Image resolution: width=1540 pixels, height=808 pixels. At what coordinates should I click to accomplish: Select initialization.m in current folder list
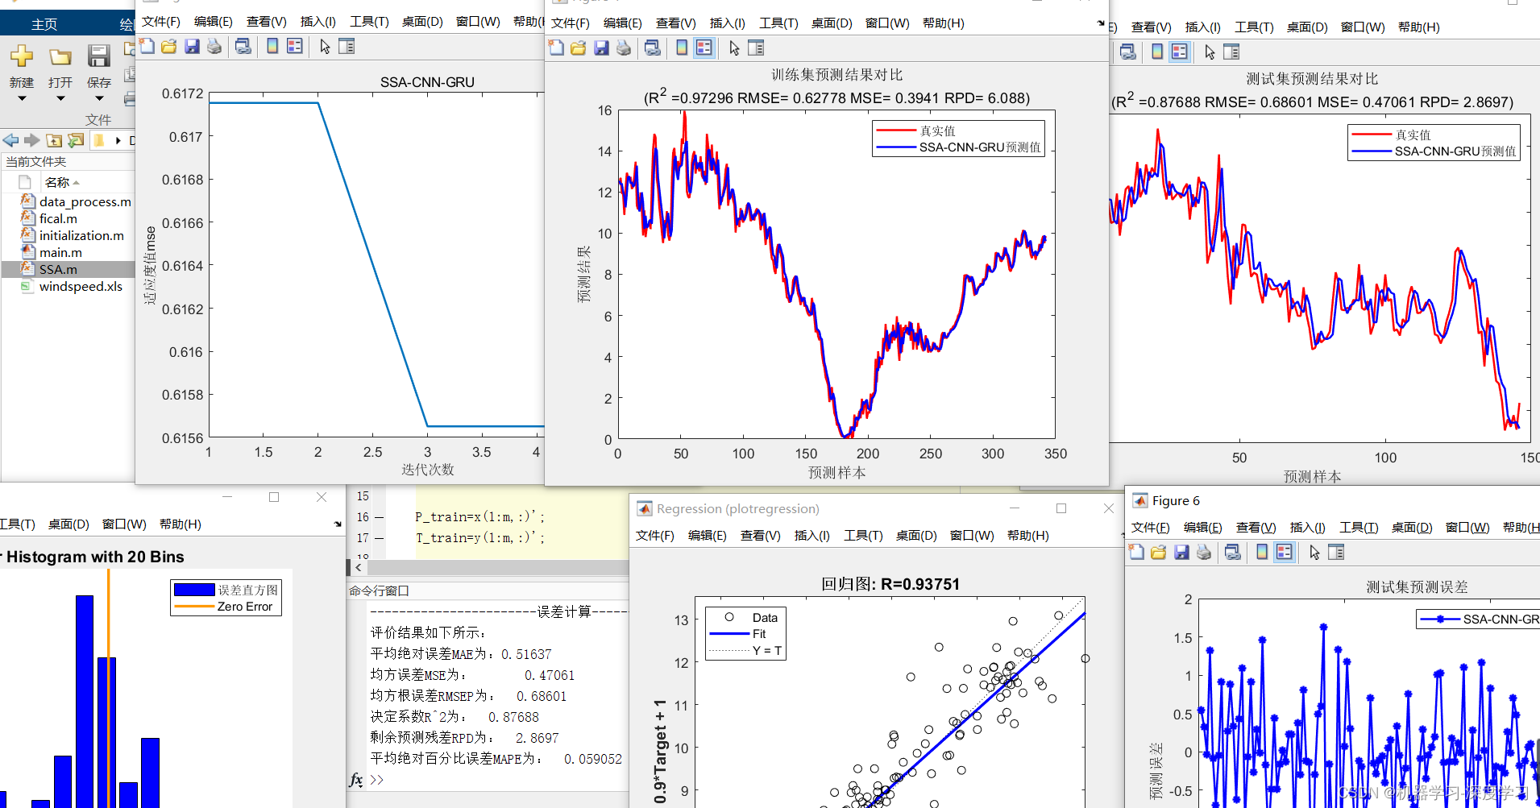tap(81, 236)
